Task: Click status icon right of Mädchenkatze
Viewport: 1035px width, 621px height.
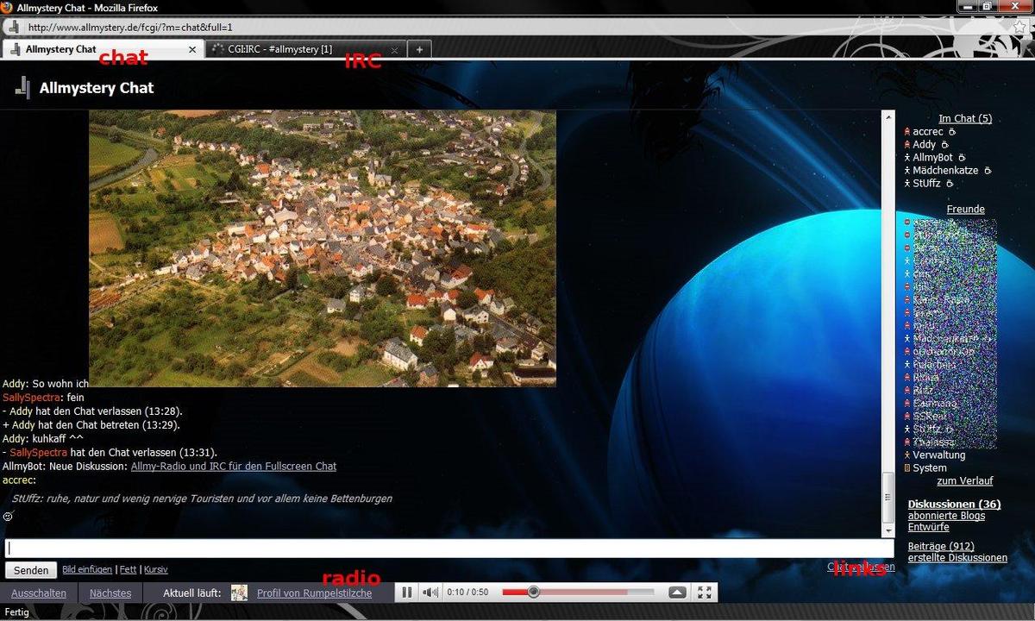Action: (x=987, y=171)
